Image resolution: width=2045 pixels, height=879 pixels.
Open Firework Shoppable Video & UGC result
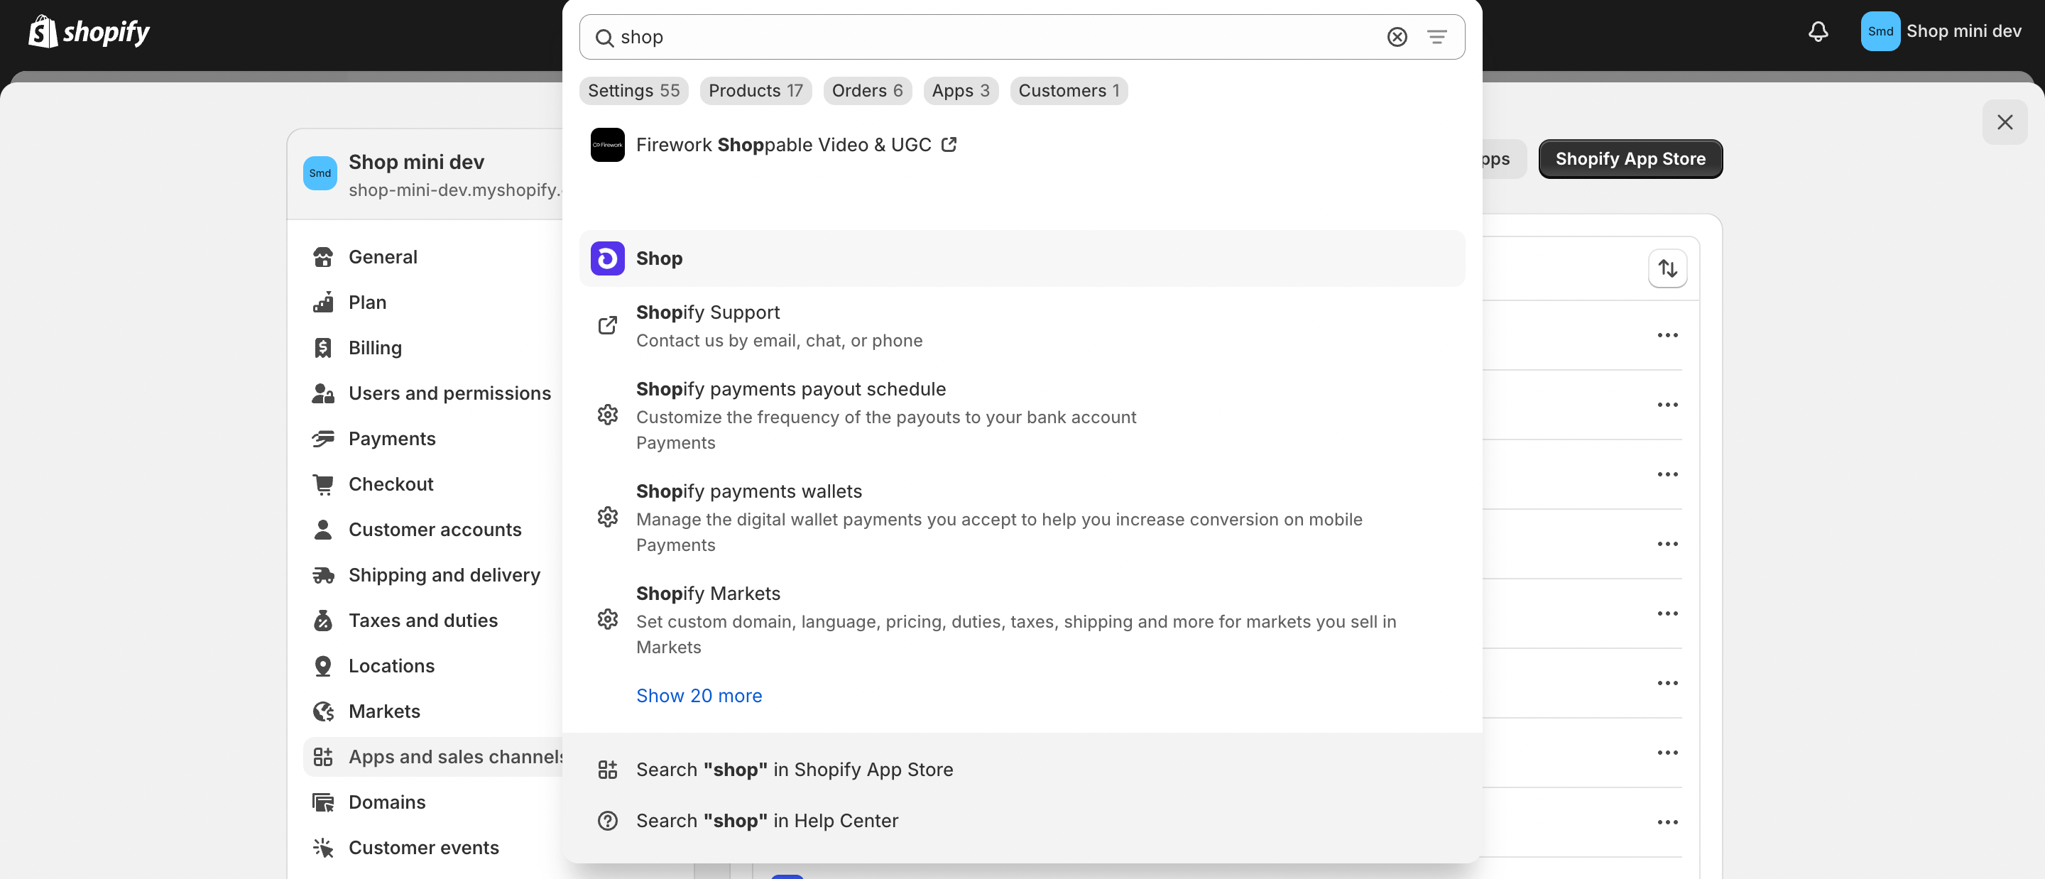click(x=1022, y=146)
